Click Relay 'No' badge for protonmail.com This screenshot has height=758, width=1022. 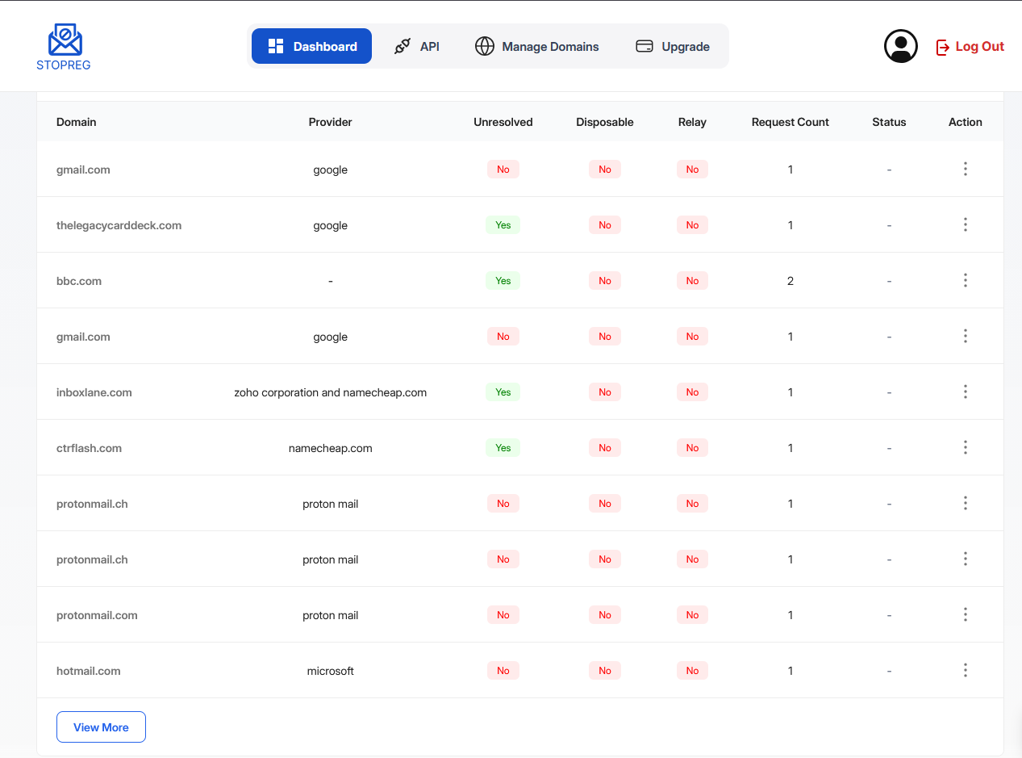pyautogui.click(x=692, y=614)
